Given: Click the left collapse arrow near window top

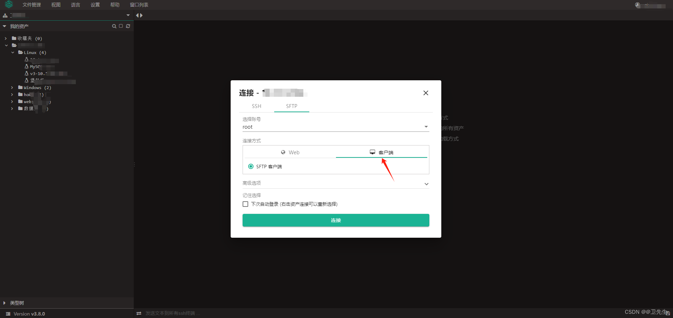Looking at the screenshot, I should pyautogui.click(x=137, y=15).
